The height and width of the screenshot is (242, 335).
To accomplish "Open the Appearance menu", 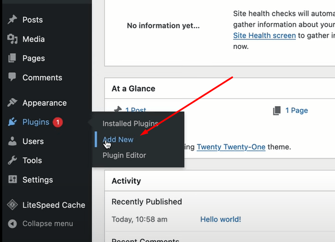I will pyautogui.click(x=45, y=103).
